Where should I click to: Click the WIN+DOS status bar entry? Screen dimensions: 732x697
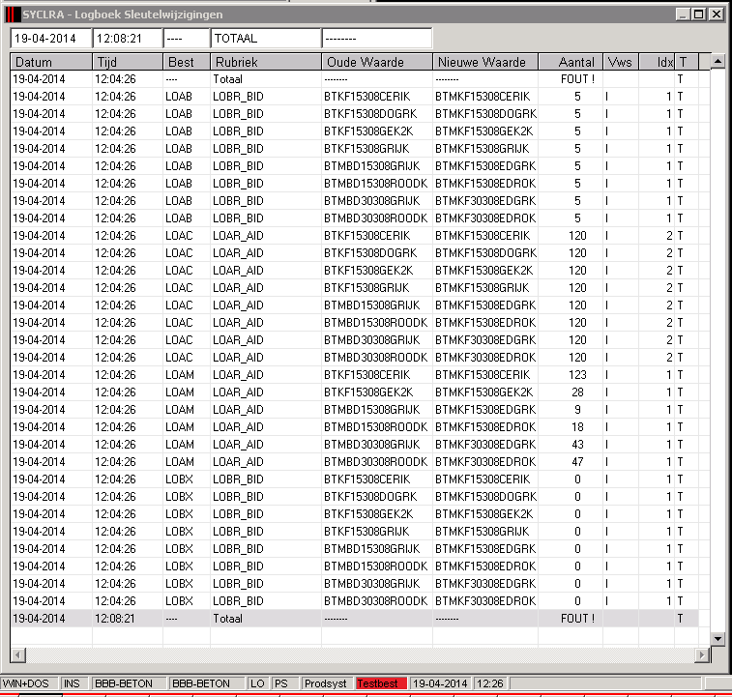point(28,683)
